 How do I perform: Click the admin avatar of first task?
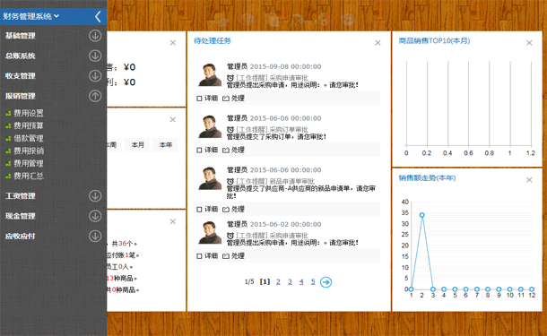[210, 74]
